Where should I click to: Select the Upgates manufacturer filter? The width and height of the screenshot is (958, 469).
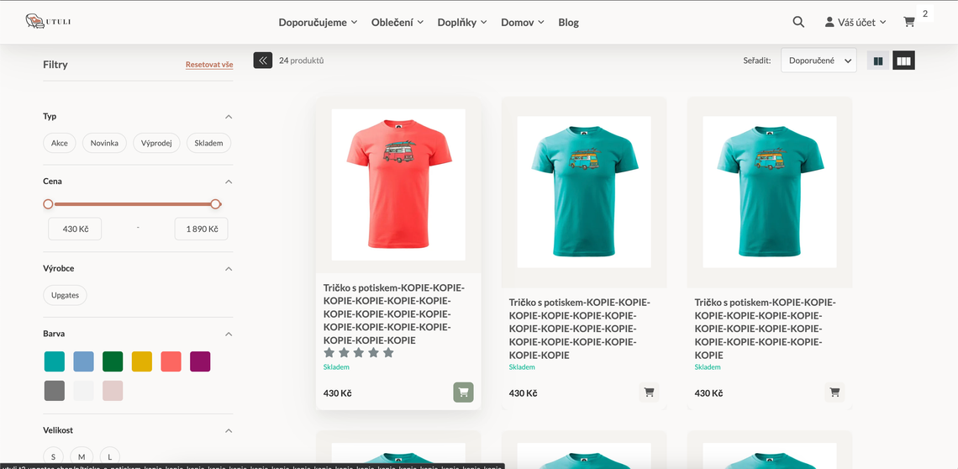click(65, 295)
